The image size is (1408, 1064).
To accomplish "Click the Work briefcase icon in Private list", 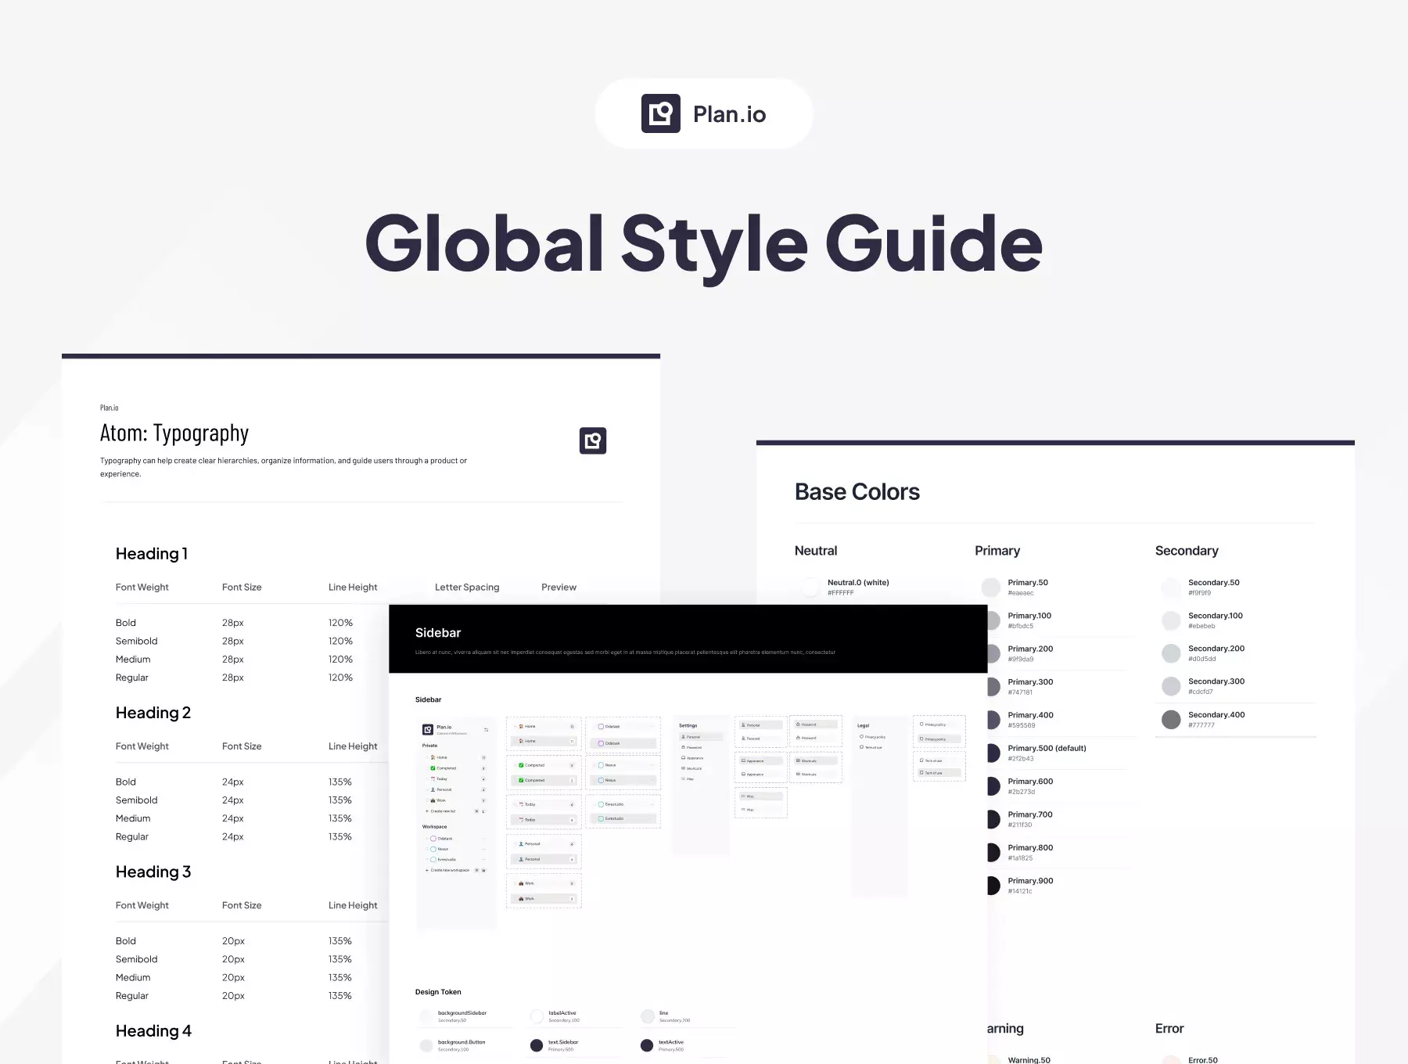I will pyautogui.click(x=433, y=800).
